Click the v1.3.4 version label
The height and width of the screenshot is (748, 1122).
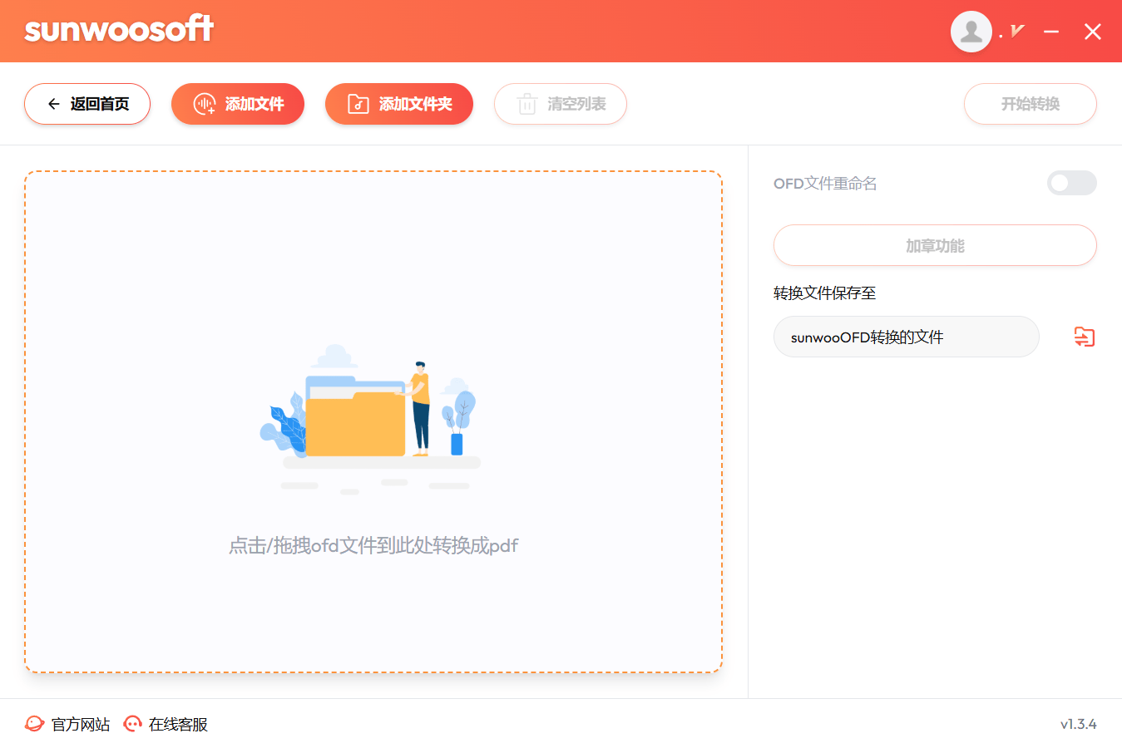pyautogui.click(x=1078, y=724)
